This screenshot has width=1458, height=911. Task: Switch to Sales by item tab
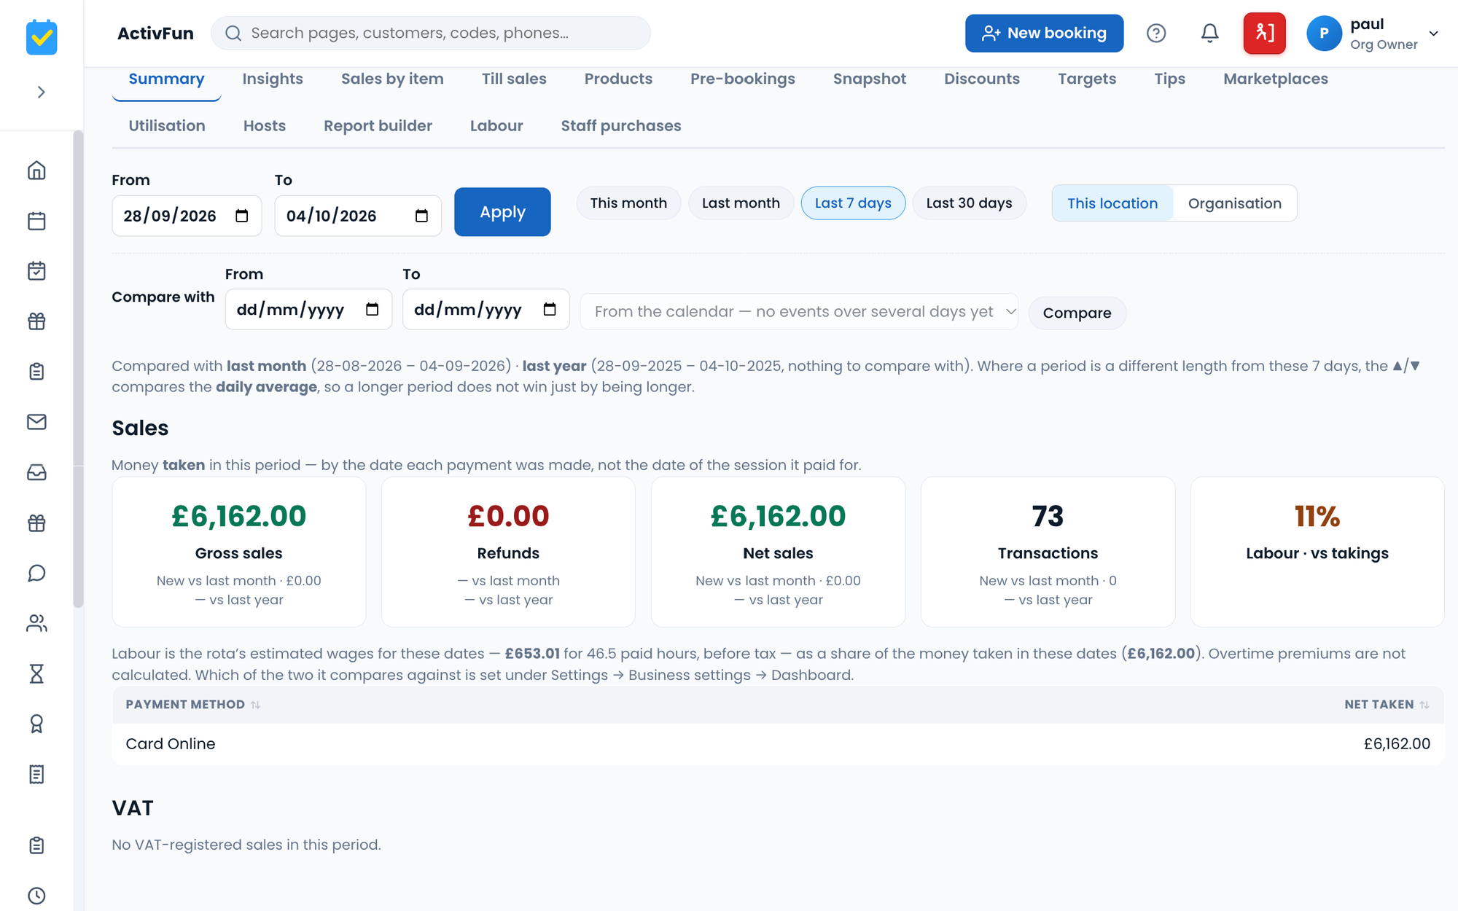[x=392, y=79]
